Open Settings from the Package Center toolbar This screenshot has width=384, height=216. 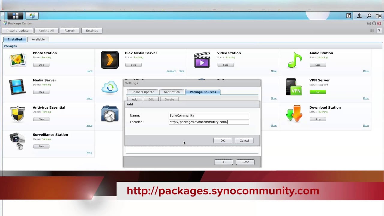click(x=92, y=31)
